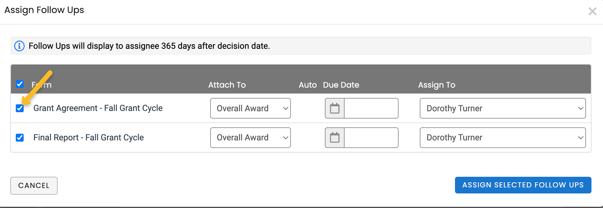
Task: Click the info icon next to Follow Ups notice
Action: 19,46
